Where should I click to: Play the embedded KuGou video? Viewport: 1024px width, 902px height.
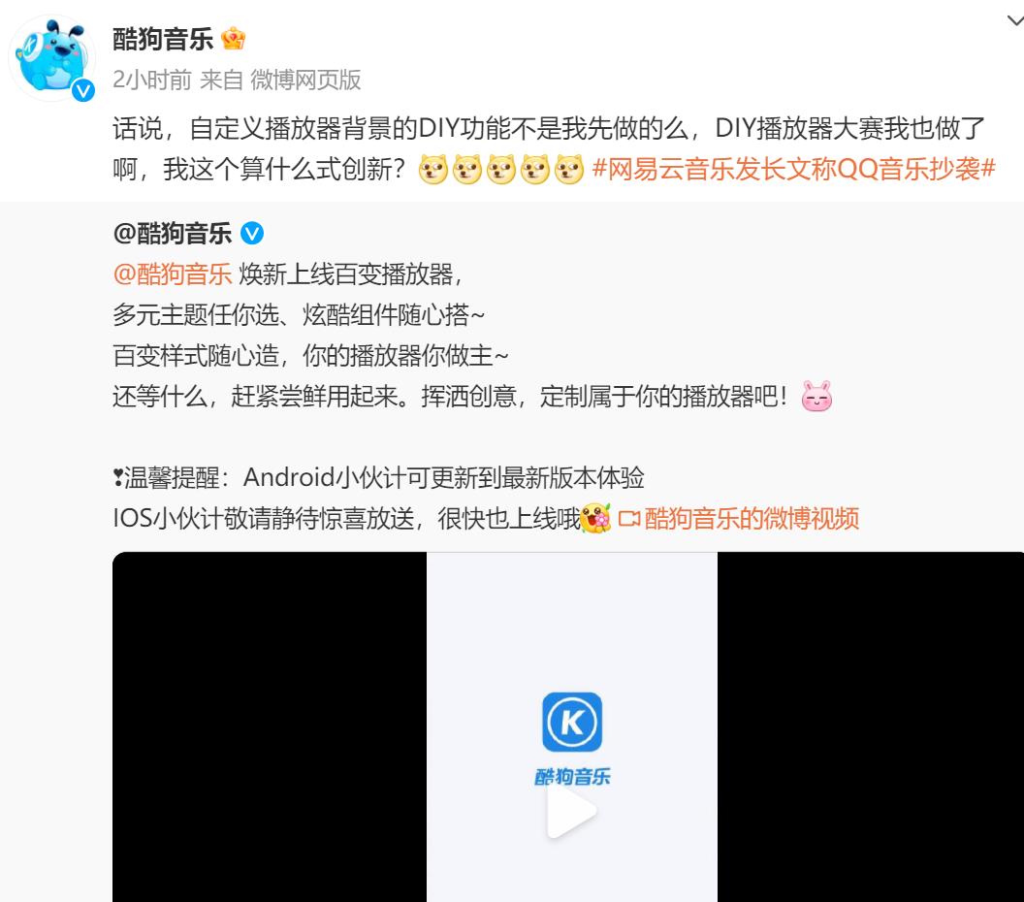click(571, 811)
